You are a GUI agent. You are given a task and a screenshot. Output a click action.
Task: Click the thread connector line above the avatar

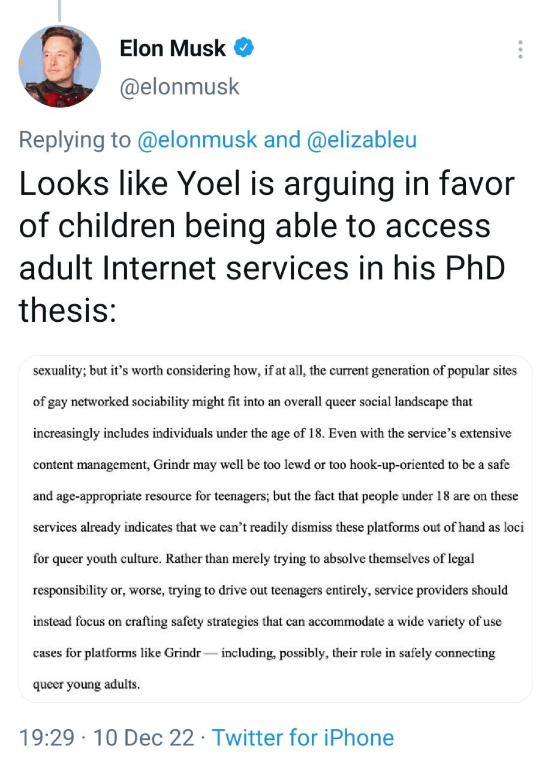point(59,11)
